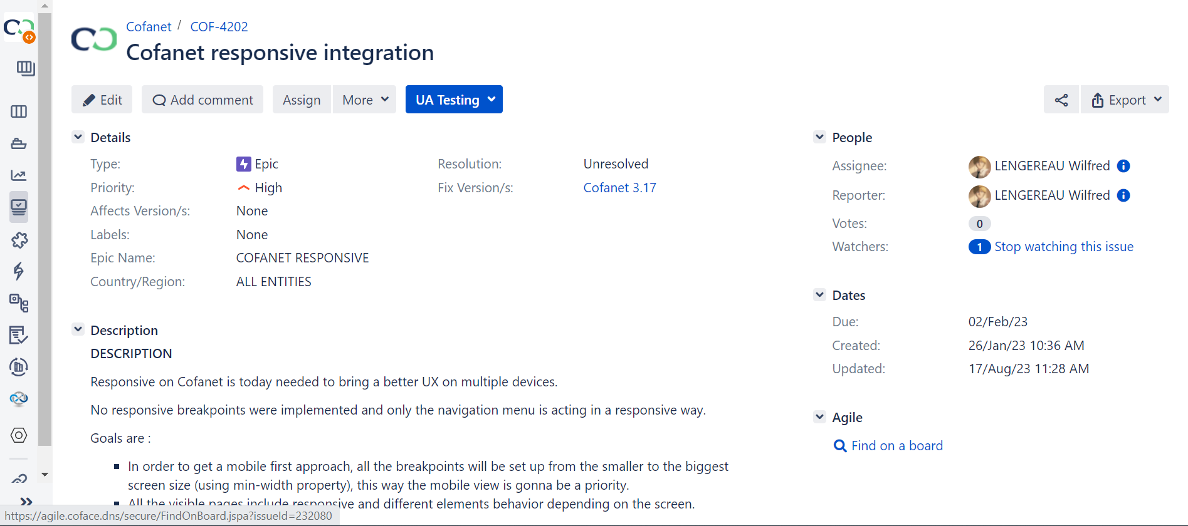Click the Created date 26/Jan/23 10:36 AM
This screenshot has height=526, width=1188.
(1026, 346)
